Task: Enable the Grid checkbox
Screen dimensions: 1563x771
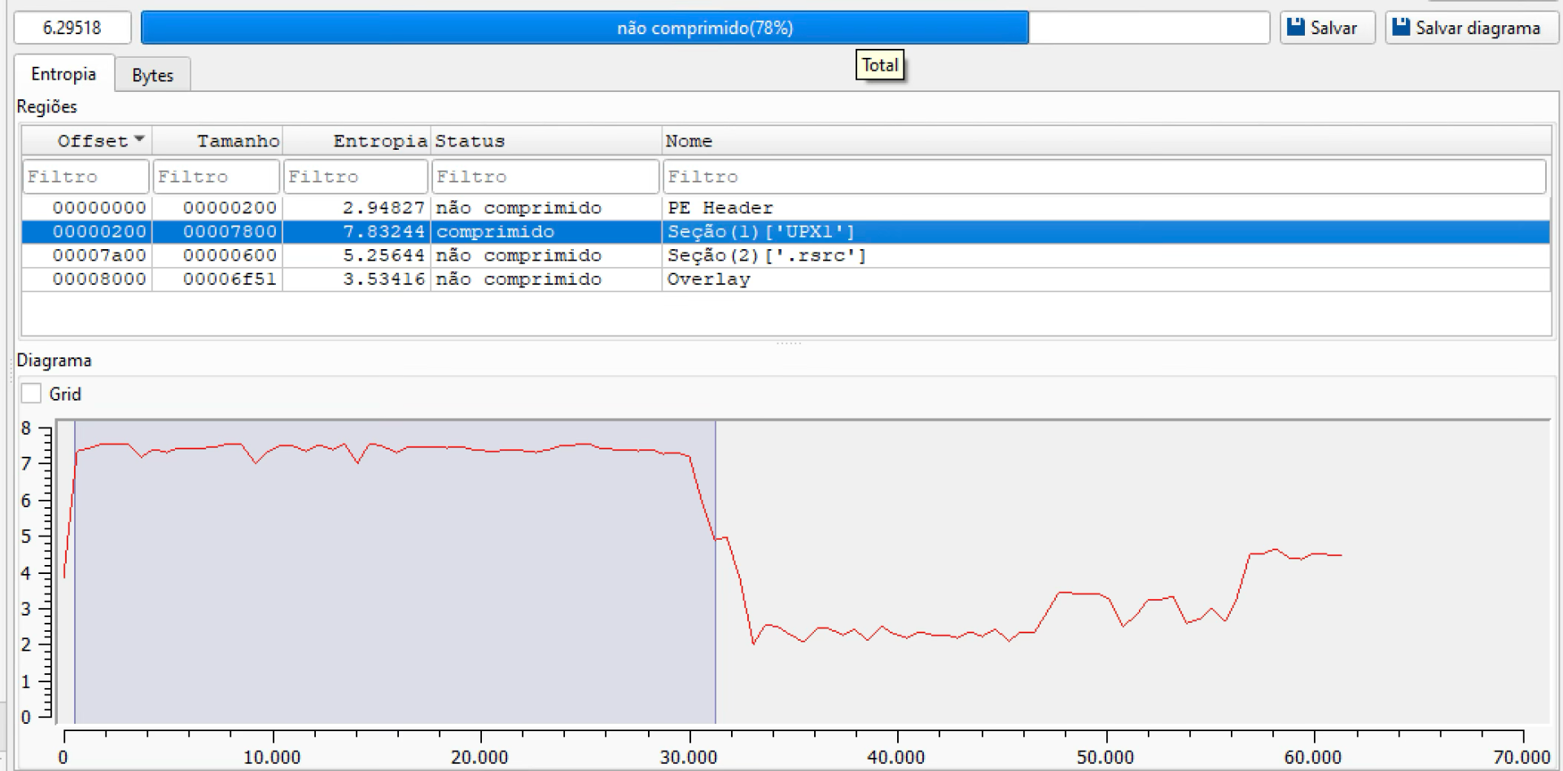Action: (x=31, y=393)
